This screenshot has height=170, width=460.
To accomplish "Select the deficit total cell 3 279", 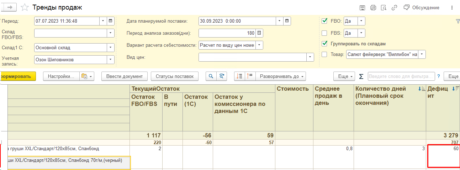I will pos(443,135).
